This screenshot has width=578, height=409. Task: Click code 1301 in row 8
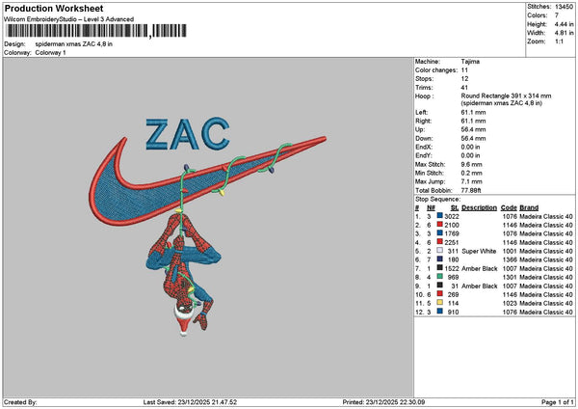pos(510,277)
